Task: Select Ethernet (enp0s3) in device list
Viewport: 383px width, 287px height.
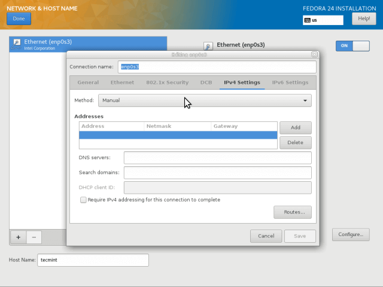Action: (88, 44)
